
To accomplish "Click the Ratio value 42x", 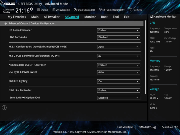I will point(151,51).
